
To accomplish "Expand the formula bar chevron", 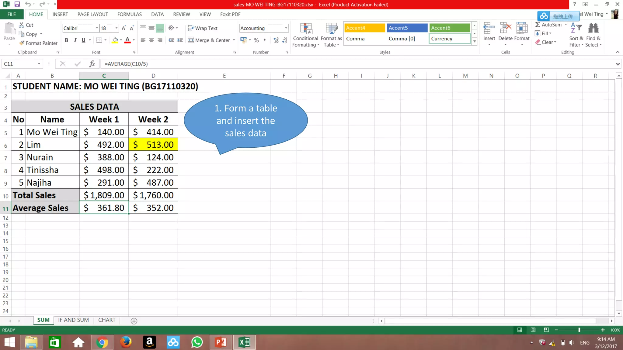I will point(618,64).
